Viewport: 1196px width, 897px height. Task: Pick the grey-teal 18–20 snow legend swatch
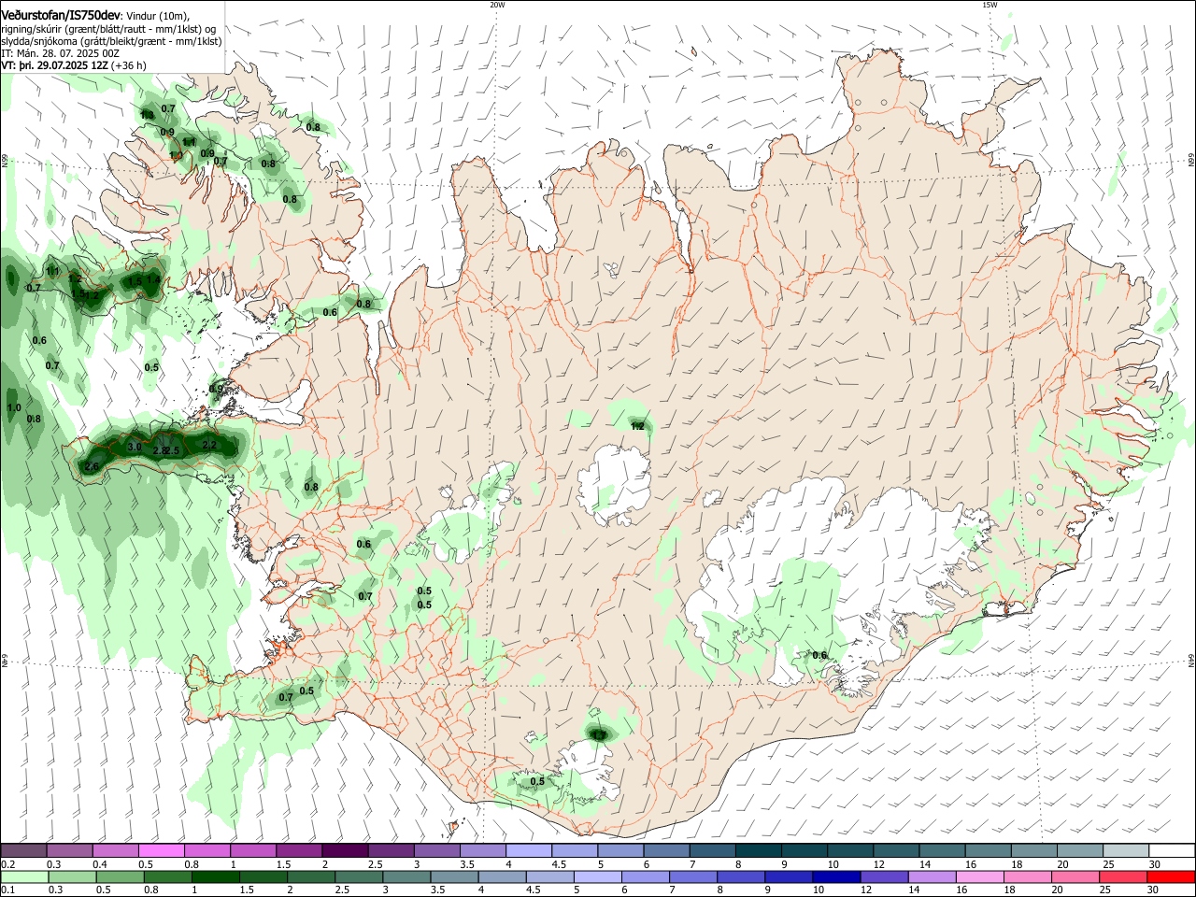click(x=1034, y=851)
